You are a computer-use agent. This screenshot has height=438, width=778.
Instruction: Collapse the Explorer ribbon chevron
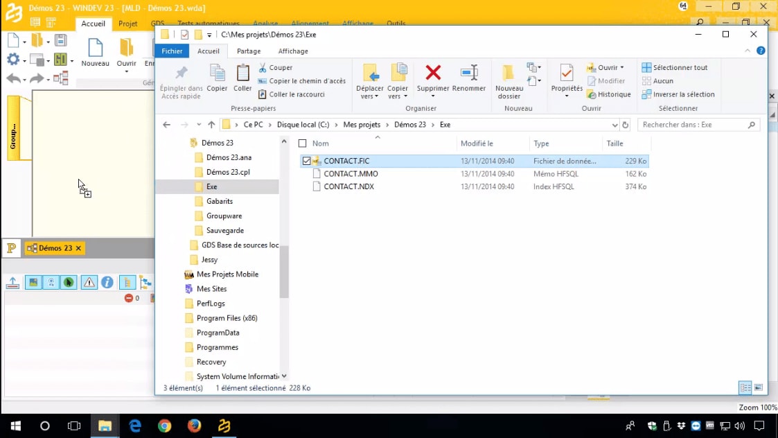click(748, 51)
